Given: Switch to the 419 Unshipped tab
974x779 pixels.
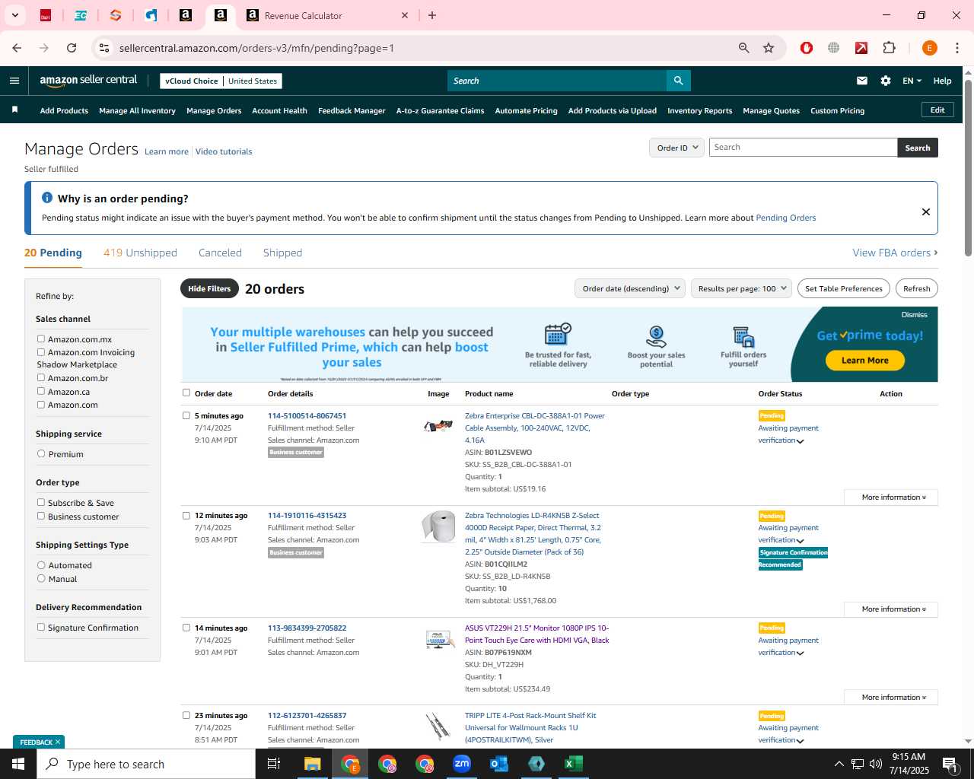Looking at the screenshot, I should [140, 253].
